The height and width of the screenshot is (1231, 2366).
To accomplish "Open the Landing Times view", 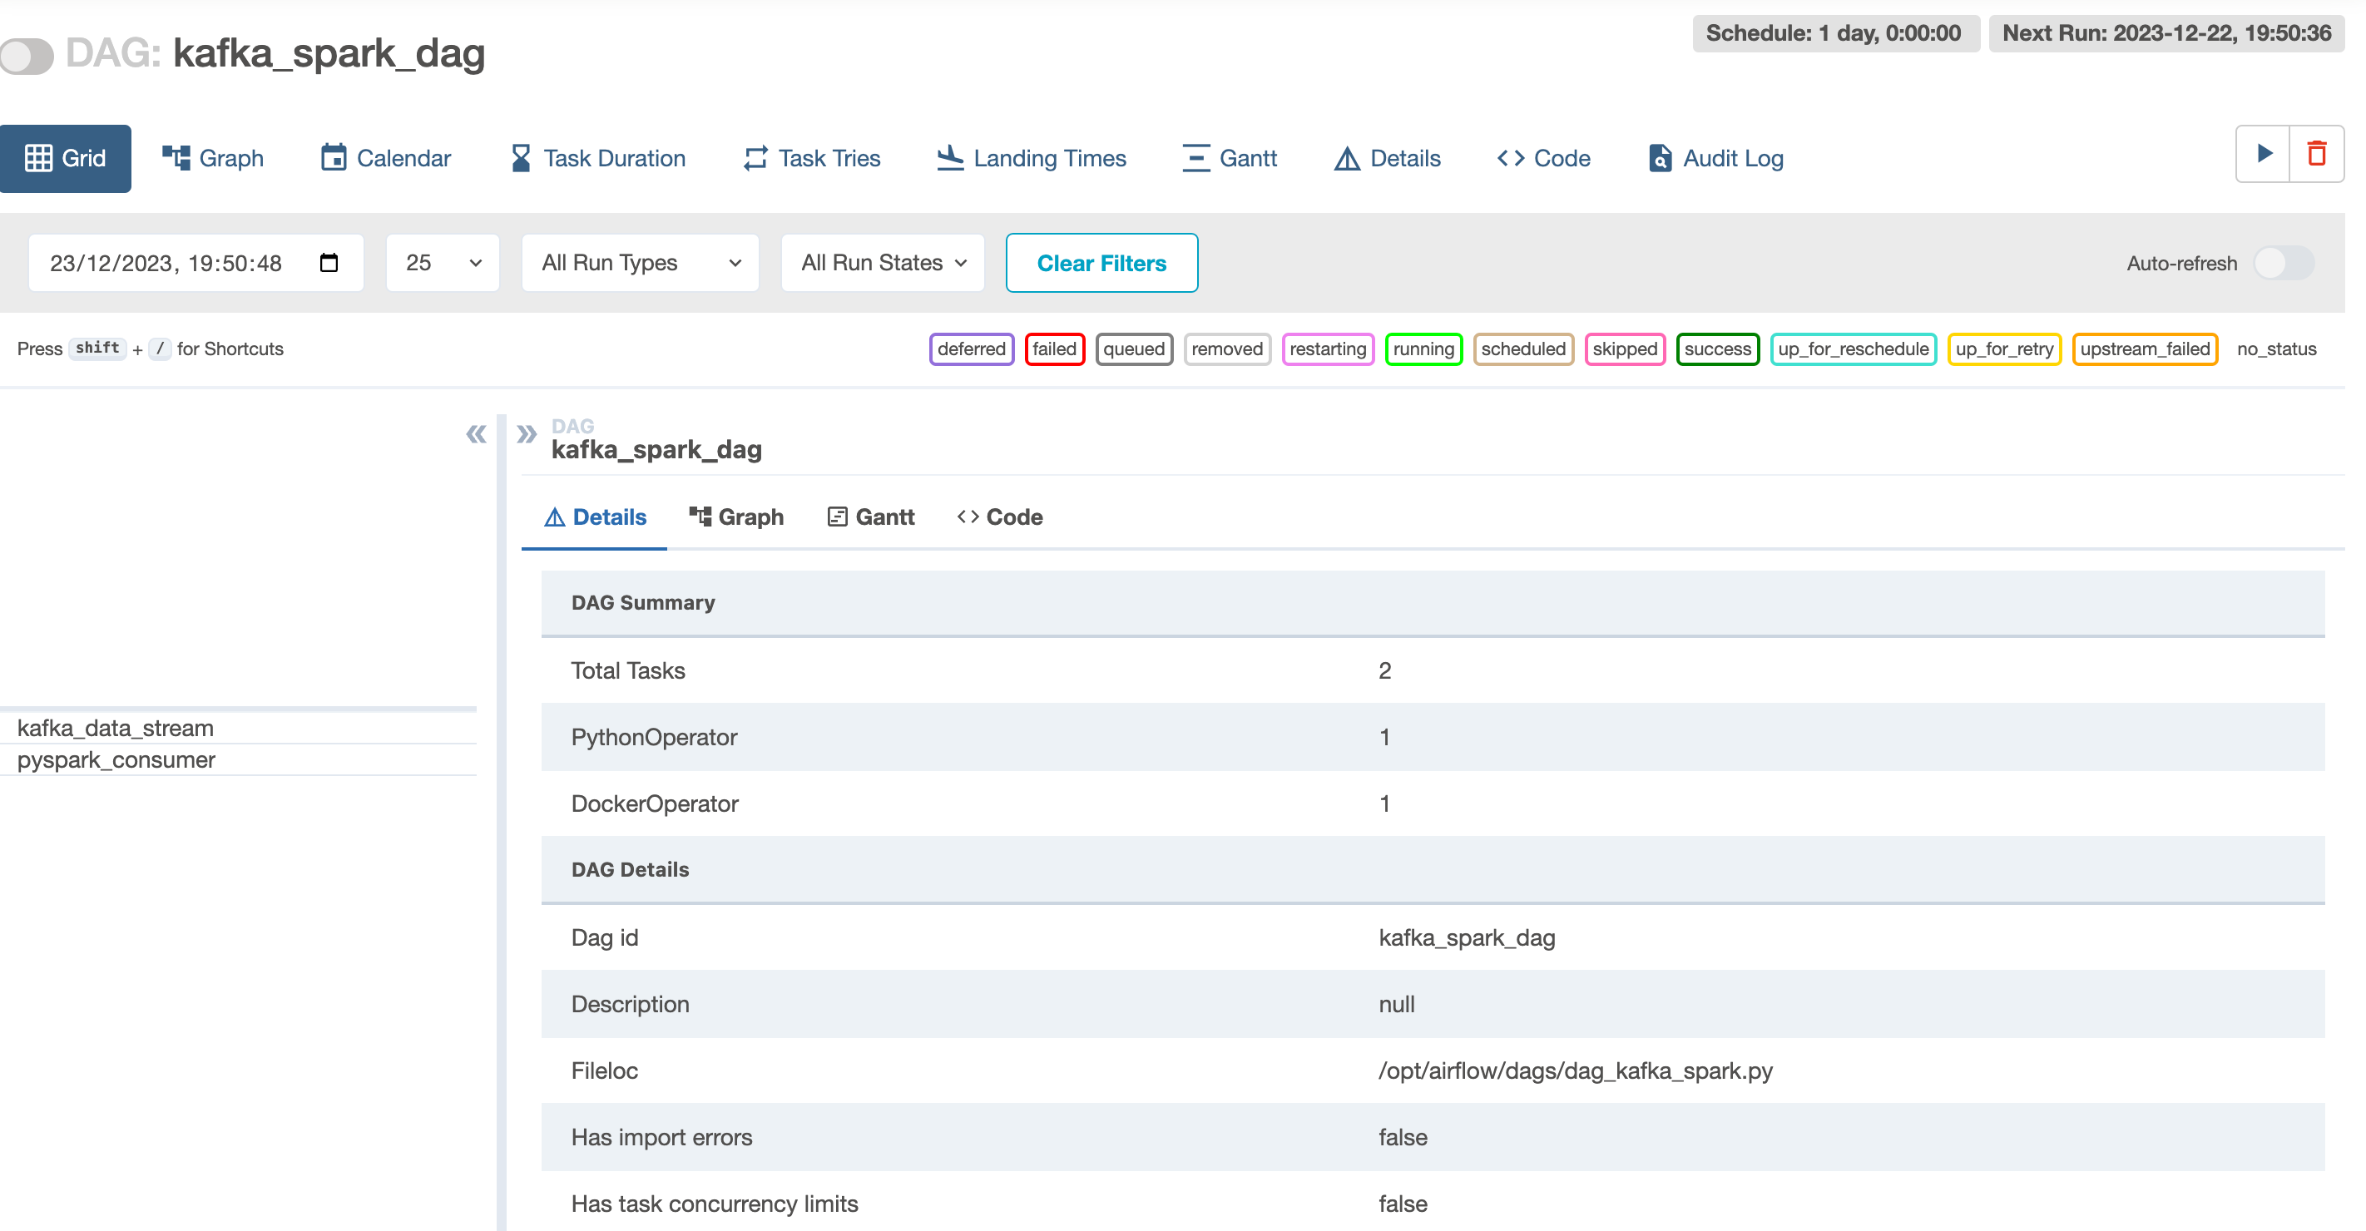I will pos(1032,159).
